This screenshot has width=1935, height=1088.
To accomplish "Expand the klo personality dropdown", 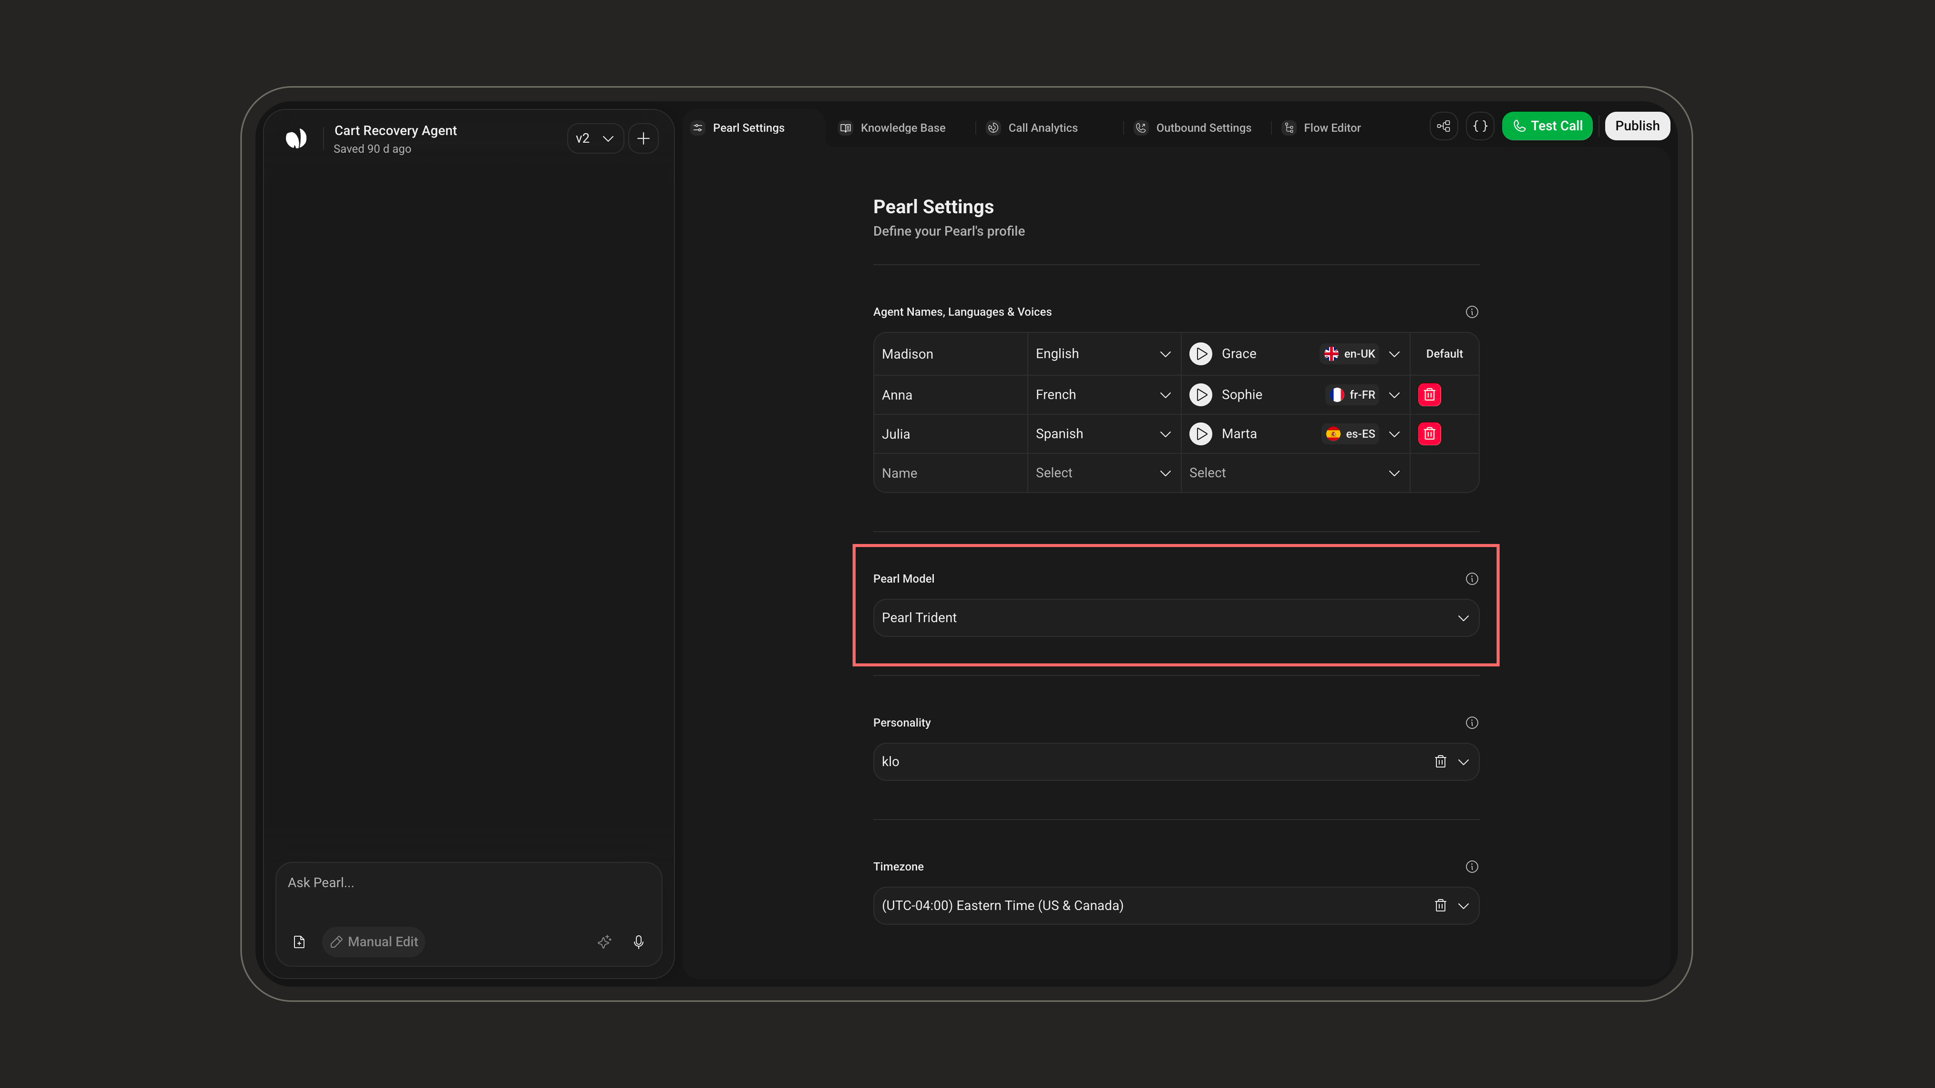I will point(1463,762).
